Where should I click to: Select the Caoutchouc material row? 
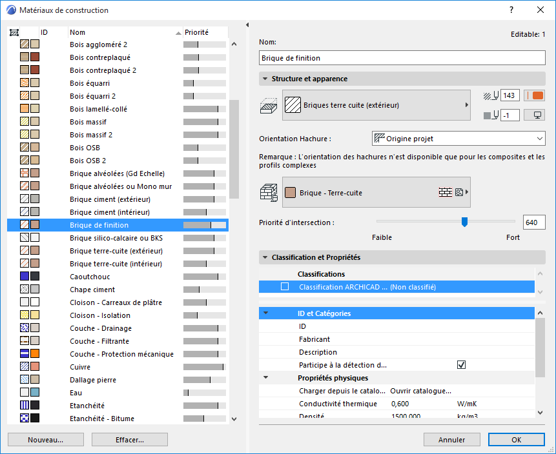118,276
